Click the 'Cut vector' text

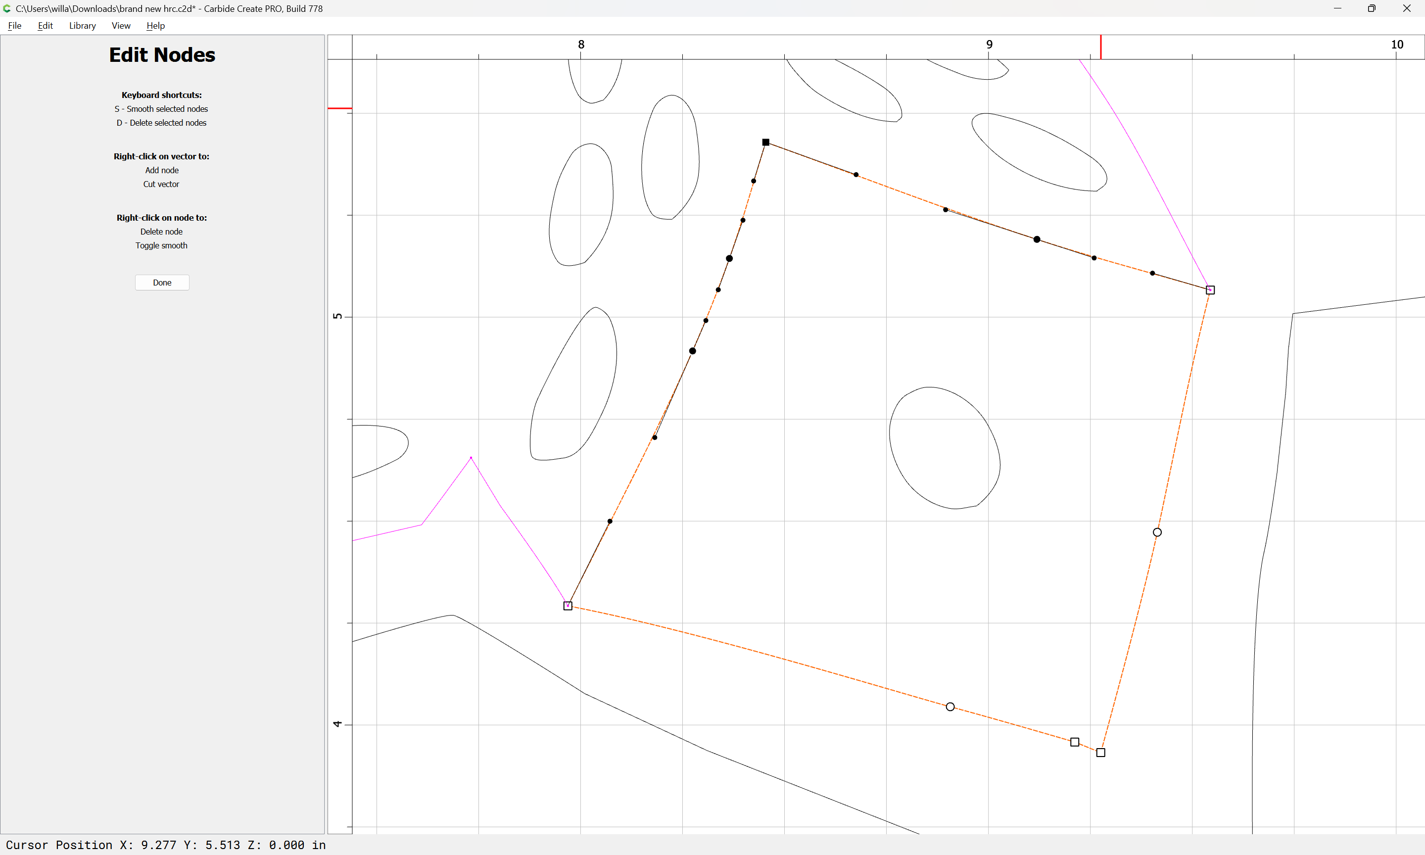161,185
